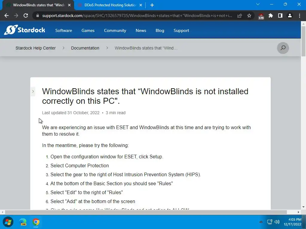Go to the Blog section
The width and height of the screenshot is (306, 229).
pyautogui.click(x=160, y=31)
